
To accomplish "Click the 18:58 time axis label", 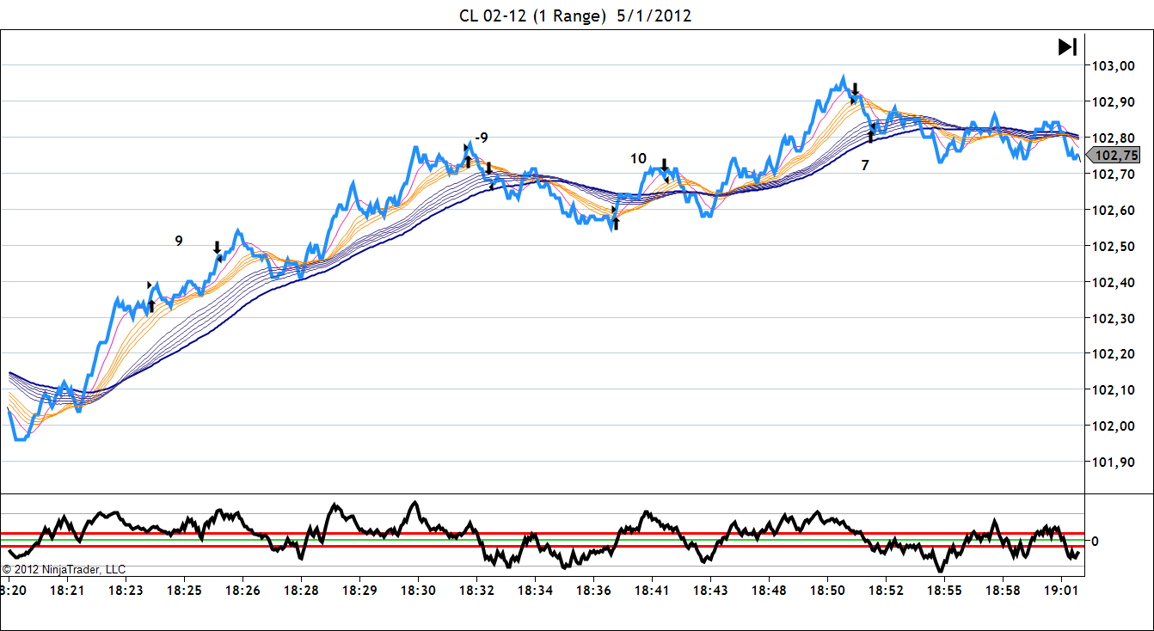I will 1003,591.
